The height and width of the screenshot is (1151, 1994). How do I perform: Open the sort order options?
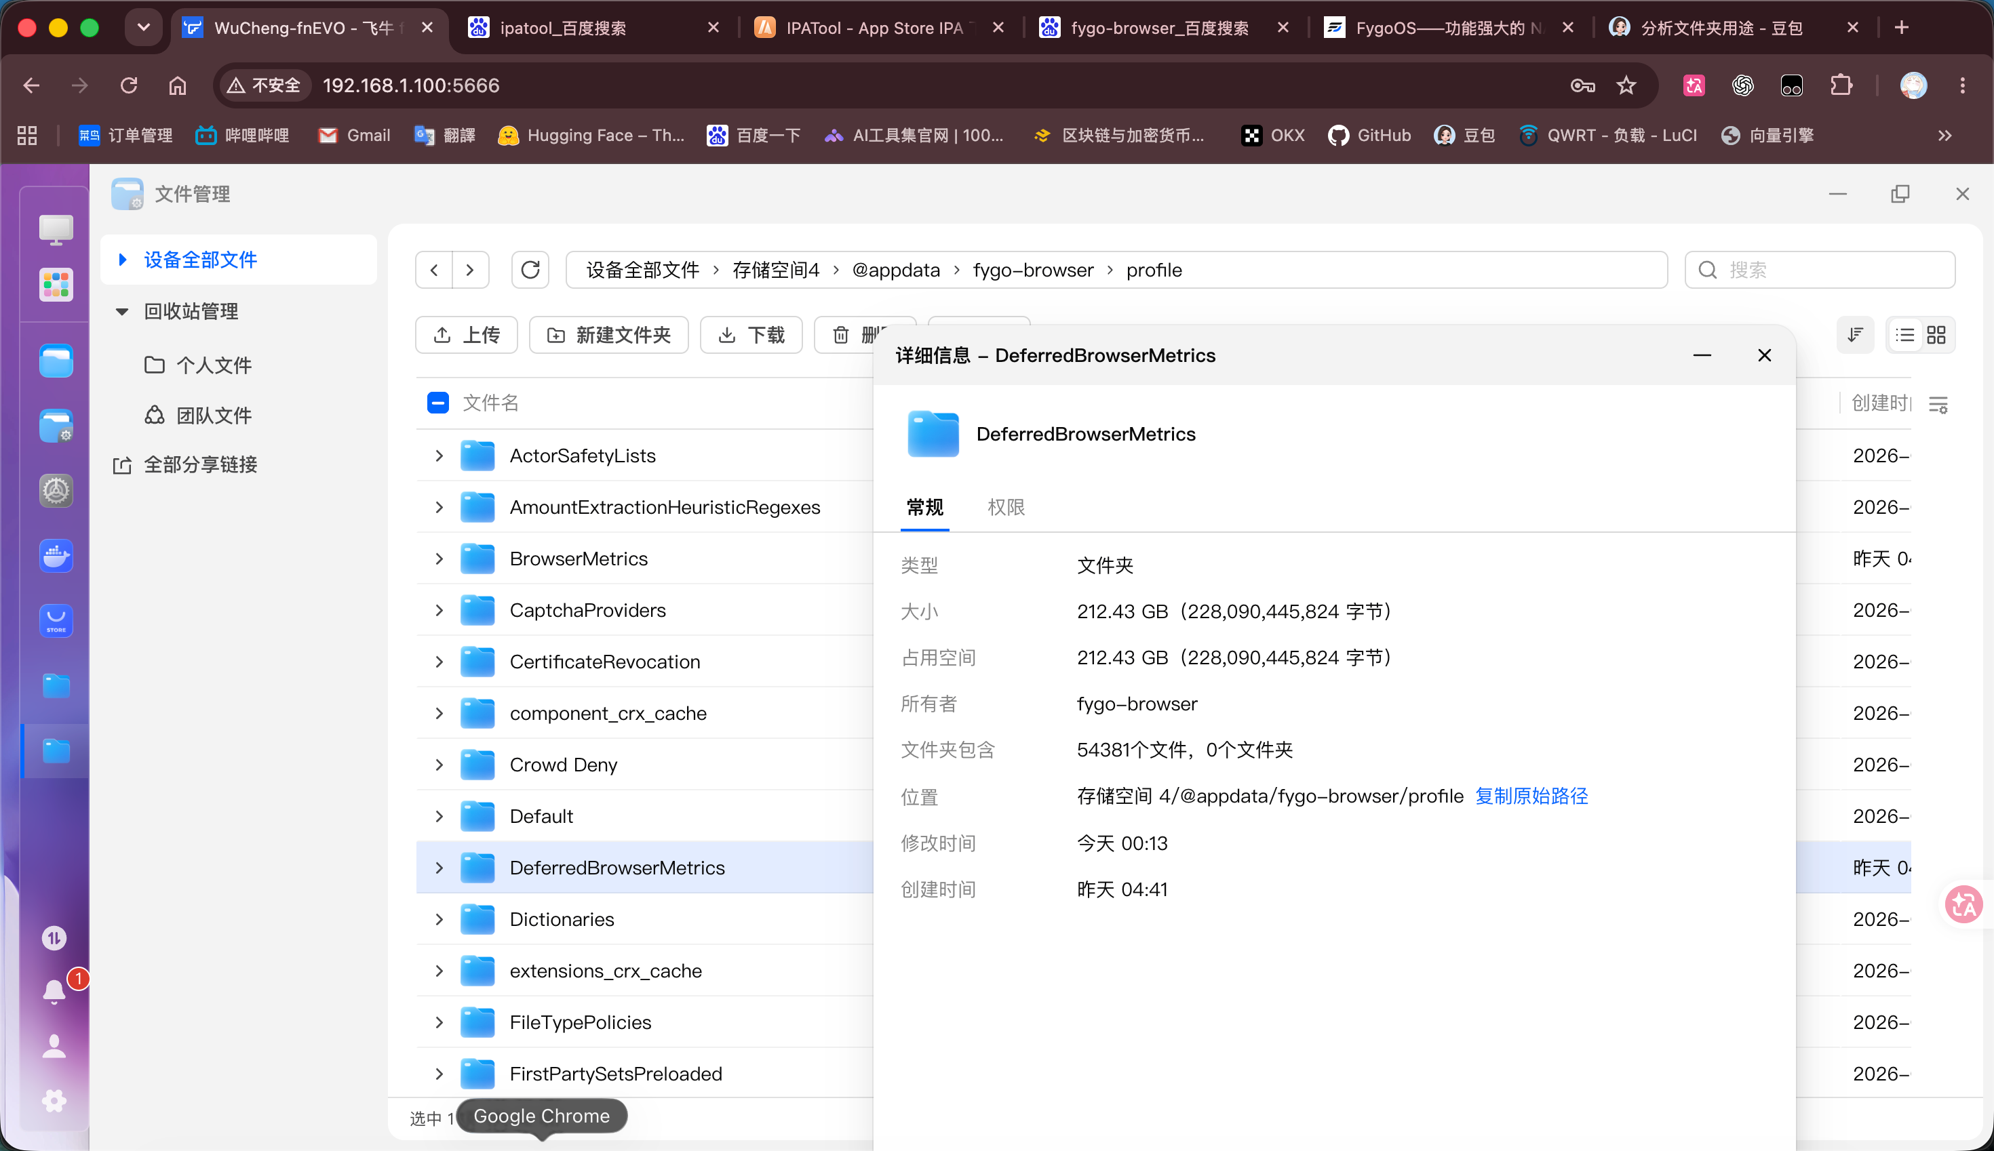[1855, 335]
